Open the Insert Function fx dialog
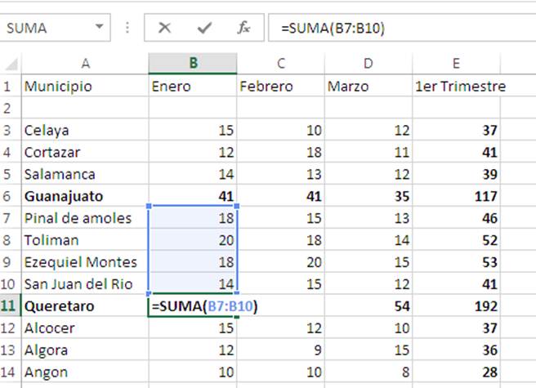 pos(243,28)
